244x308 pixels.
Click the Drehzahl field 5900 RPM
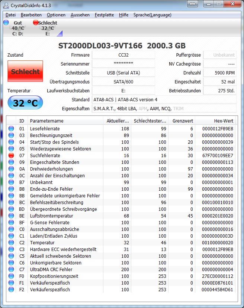(x=220, y=73)
